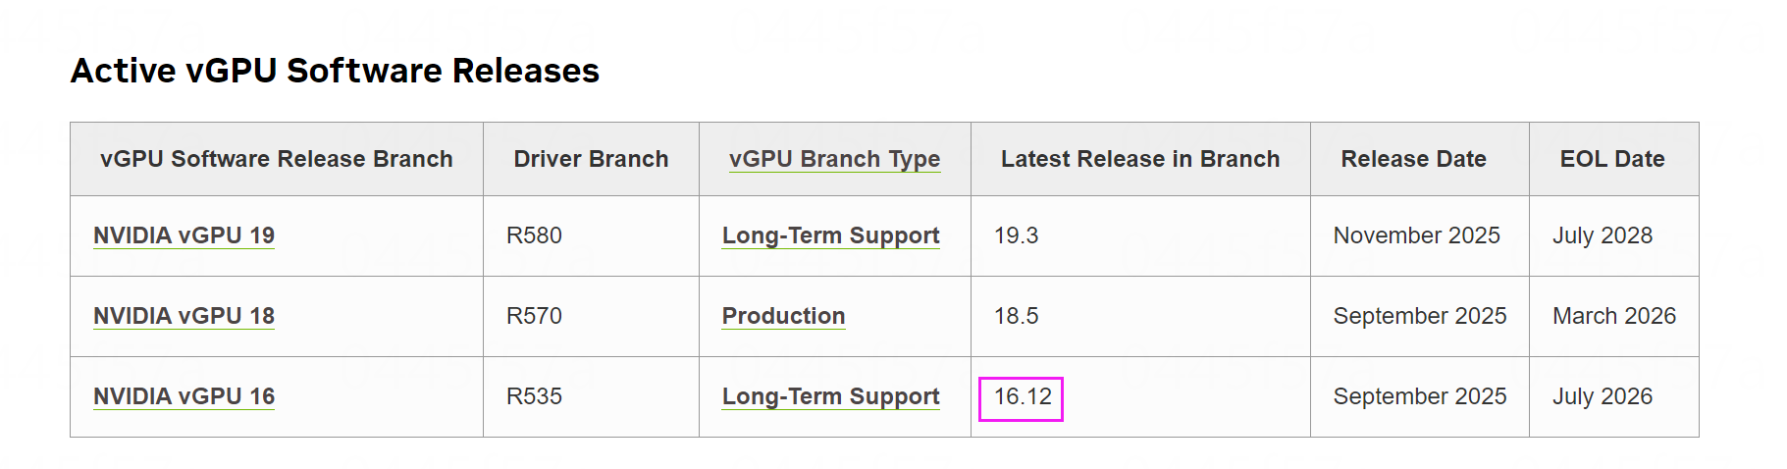Viewport: 1787px width, 469px height.
Task: Select the R580 driver branch cell
Action: point(534,235)
